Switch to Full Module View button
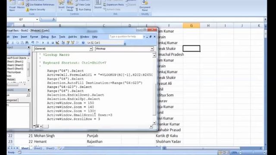276x155 pixels. pos(38,126)
